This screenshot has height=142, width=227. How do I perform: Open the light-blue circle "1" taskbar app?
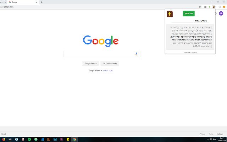point(17,140)
